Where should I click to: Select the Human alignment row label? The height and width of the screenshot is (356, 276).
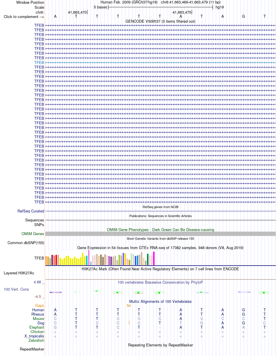coord(38,310)
